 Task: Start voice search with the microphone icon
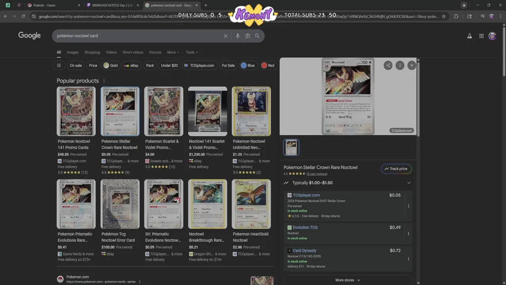[x=238, y=36]
